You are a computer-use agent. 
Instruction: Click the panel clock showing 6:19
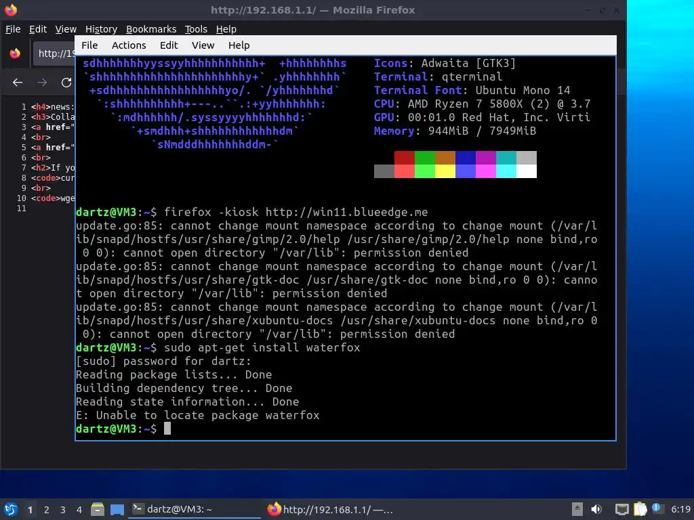pyautogui.click(x=680, y=509)
